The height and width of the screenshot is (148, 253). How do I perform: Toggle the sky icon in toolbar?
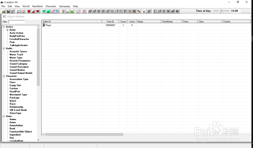pyautogui.click(x=68, y=11)
